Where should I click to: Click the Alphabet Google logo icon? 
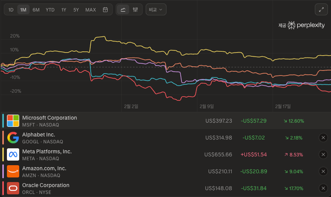pos(13,138)
